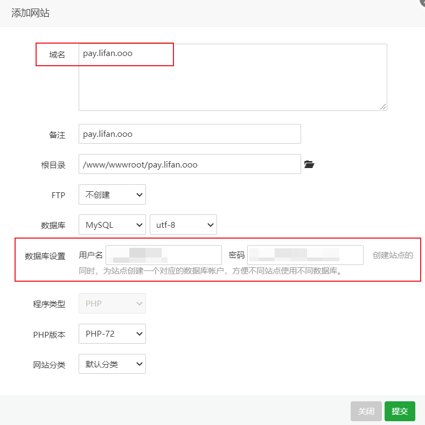Click the 备注 remark input field

(x=190, y=134)
